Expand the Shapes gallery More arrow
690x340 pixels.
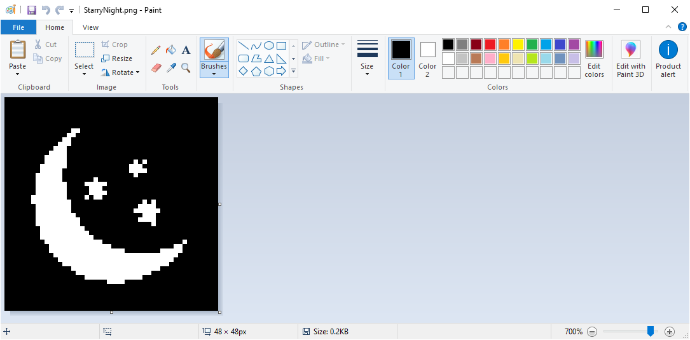(x=294, y=71)
